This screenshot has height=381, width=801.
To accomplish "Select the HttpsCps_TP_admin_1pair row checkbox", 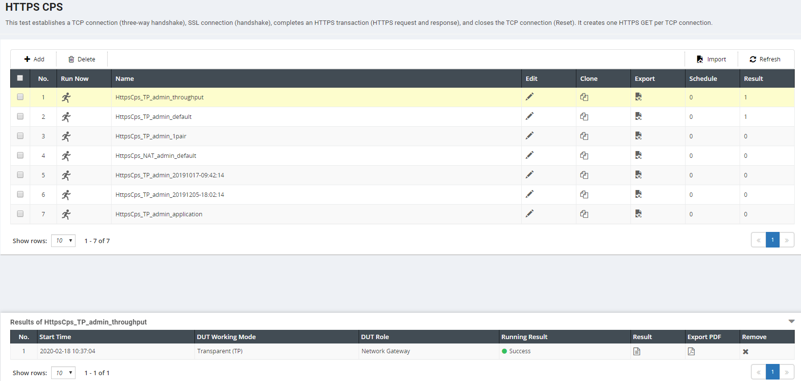I will (20, 136).
